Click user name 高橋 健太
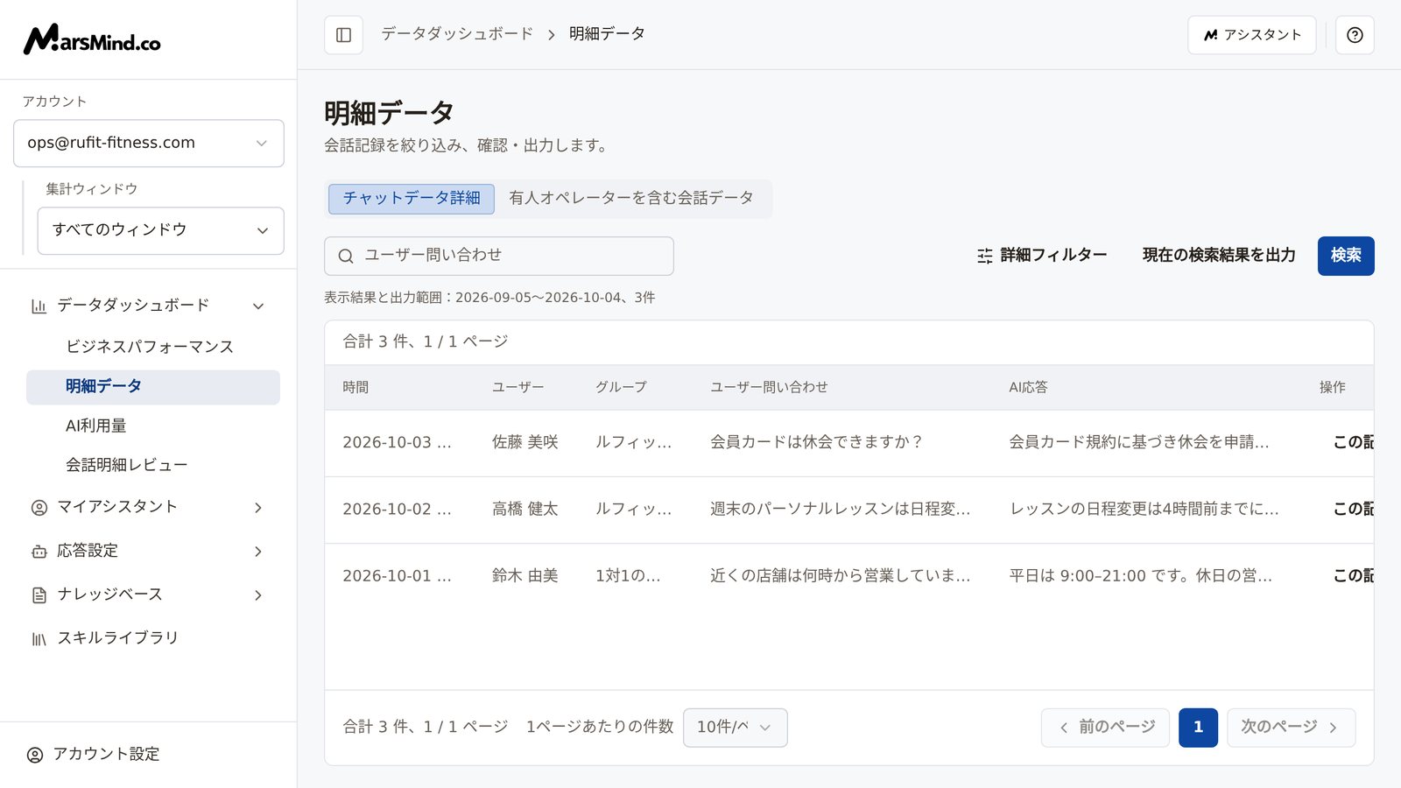This screenshot has height=788, width=1401. pyautogui.click(x=524, y=510)
